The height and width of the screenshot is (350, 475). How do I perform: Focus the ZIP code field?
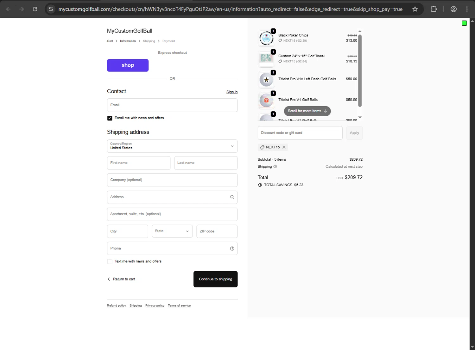[217, 231]
